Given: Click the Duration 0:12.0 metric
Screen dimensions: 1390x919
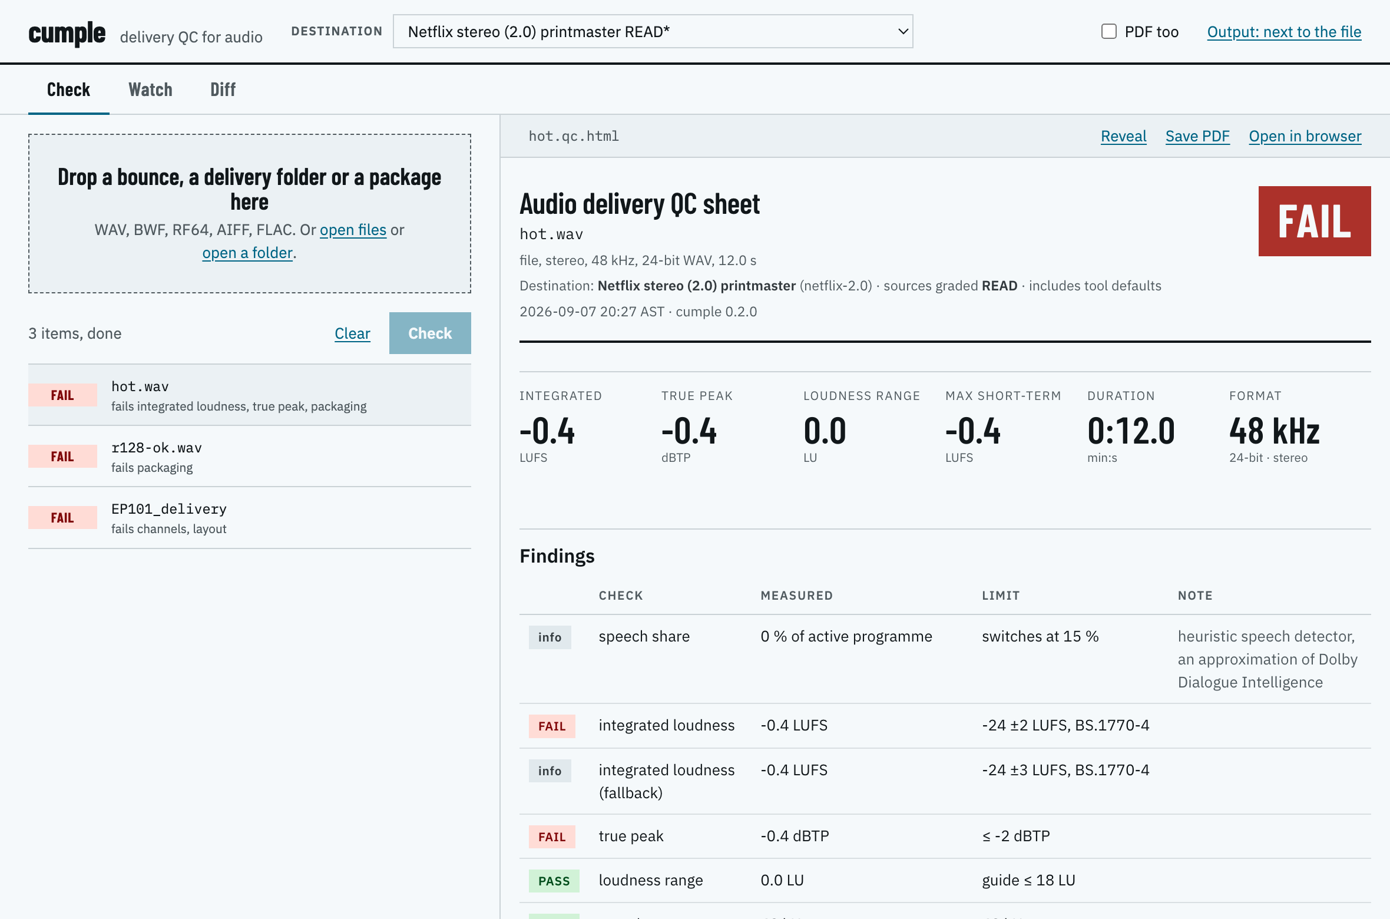Looking at the screenshot, I should (x=1131, y=427).
